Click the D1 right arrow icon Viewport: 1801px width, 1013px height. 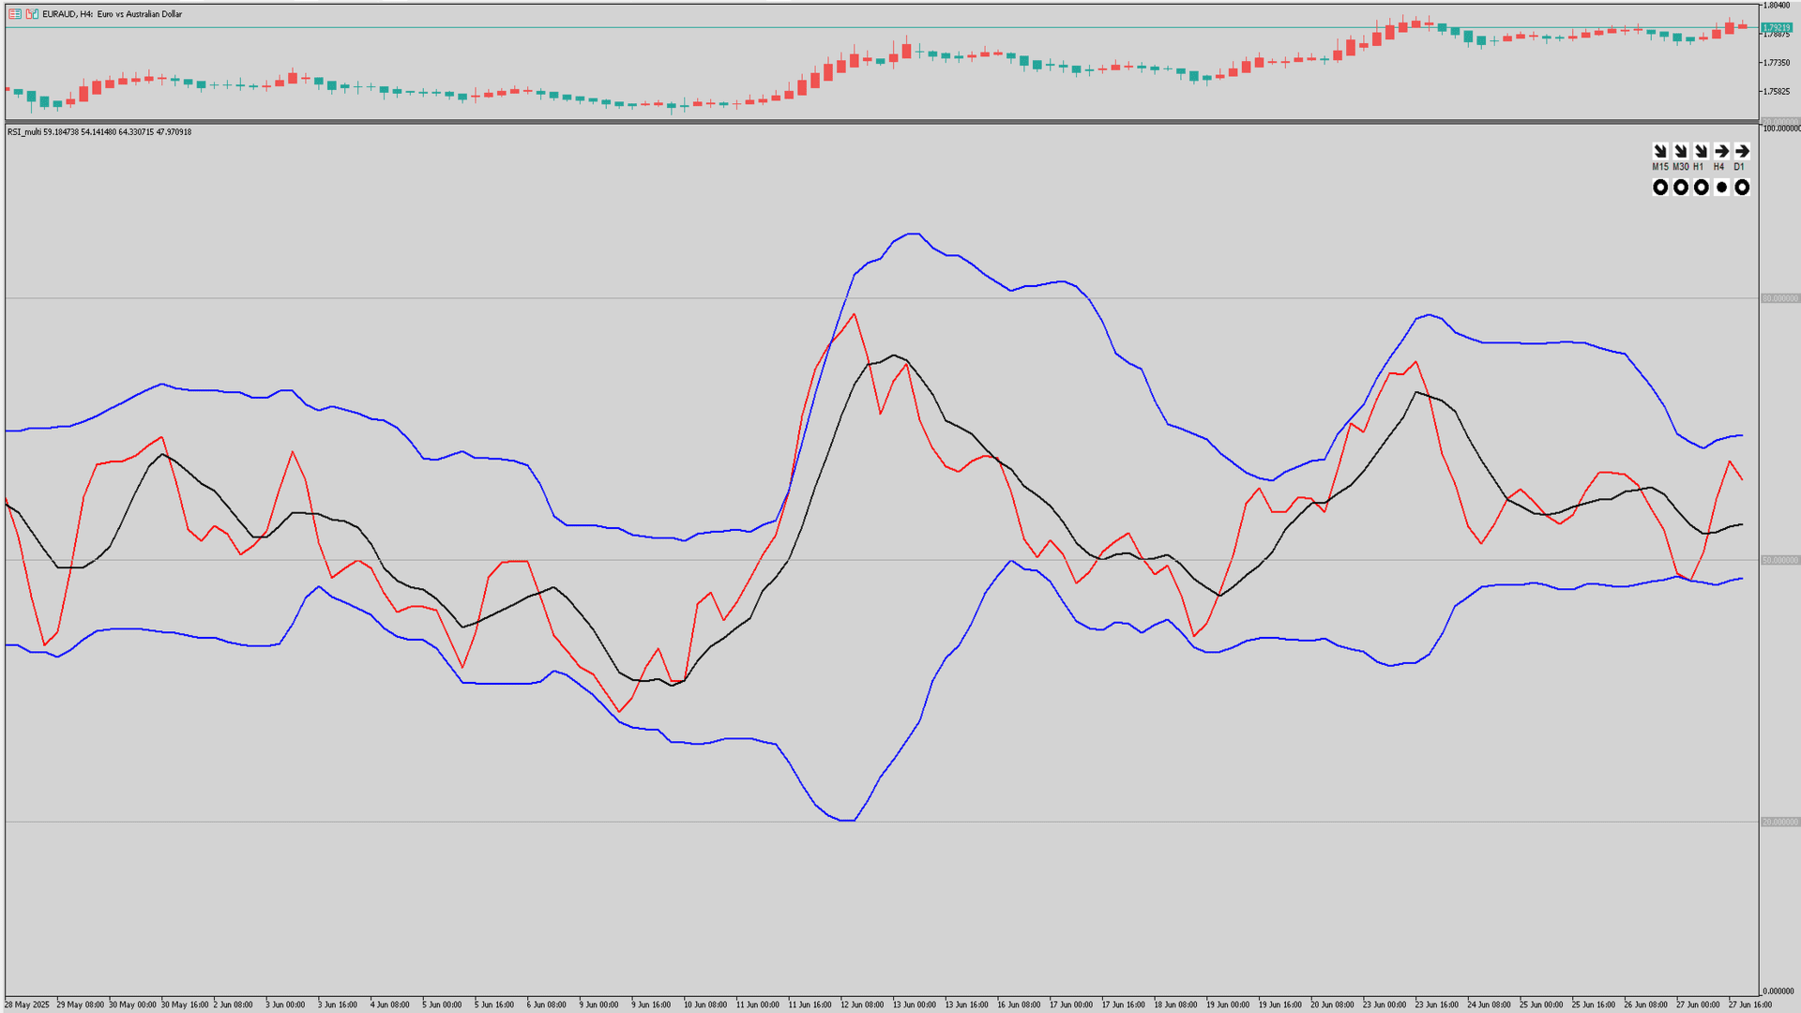1742,151
